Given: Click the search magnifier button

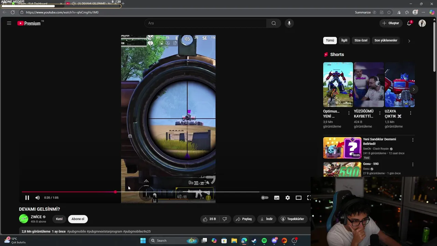Looking at the screenshot, I should pyautogui.click(x=273, y=23).
